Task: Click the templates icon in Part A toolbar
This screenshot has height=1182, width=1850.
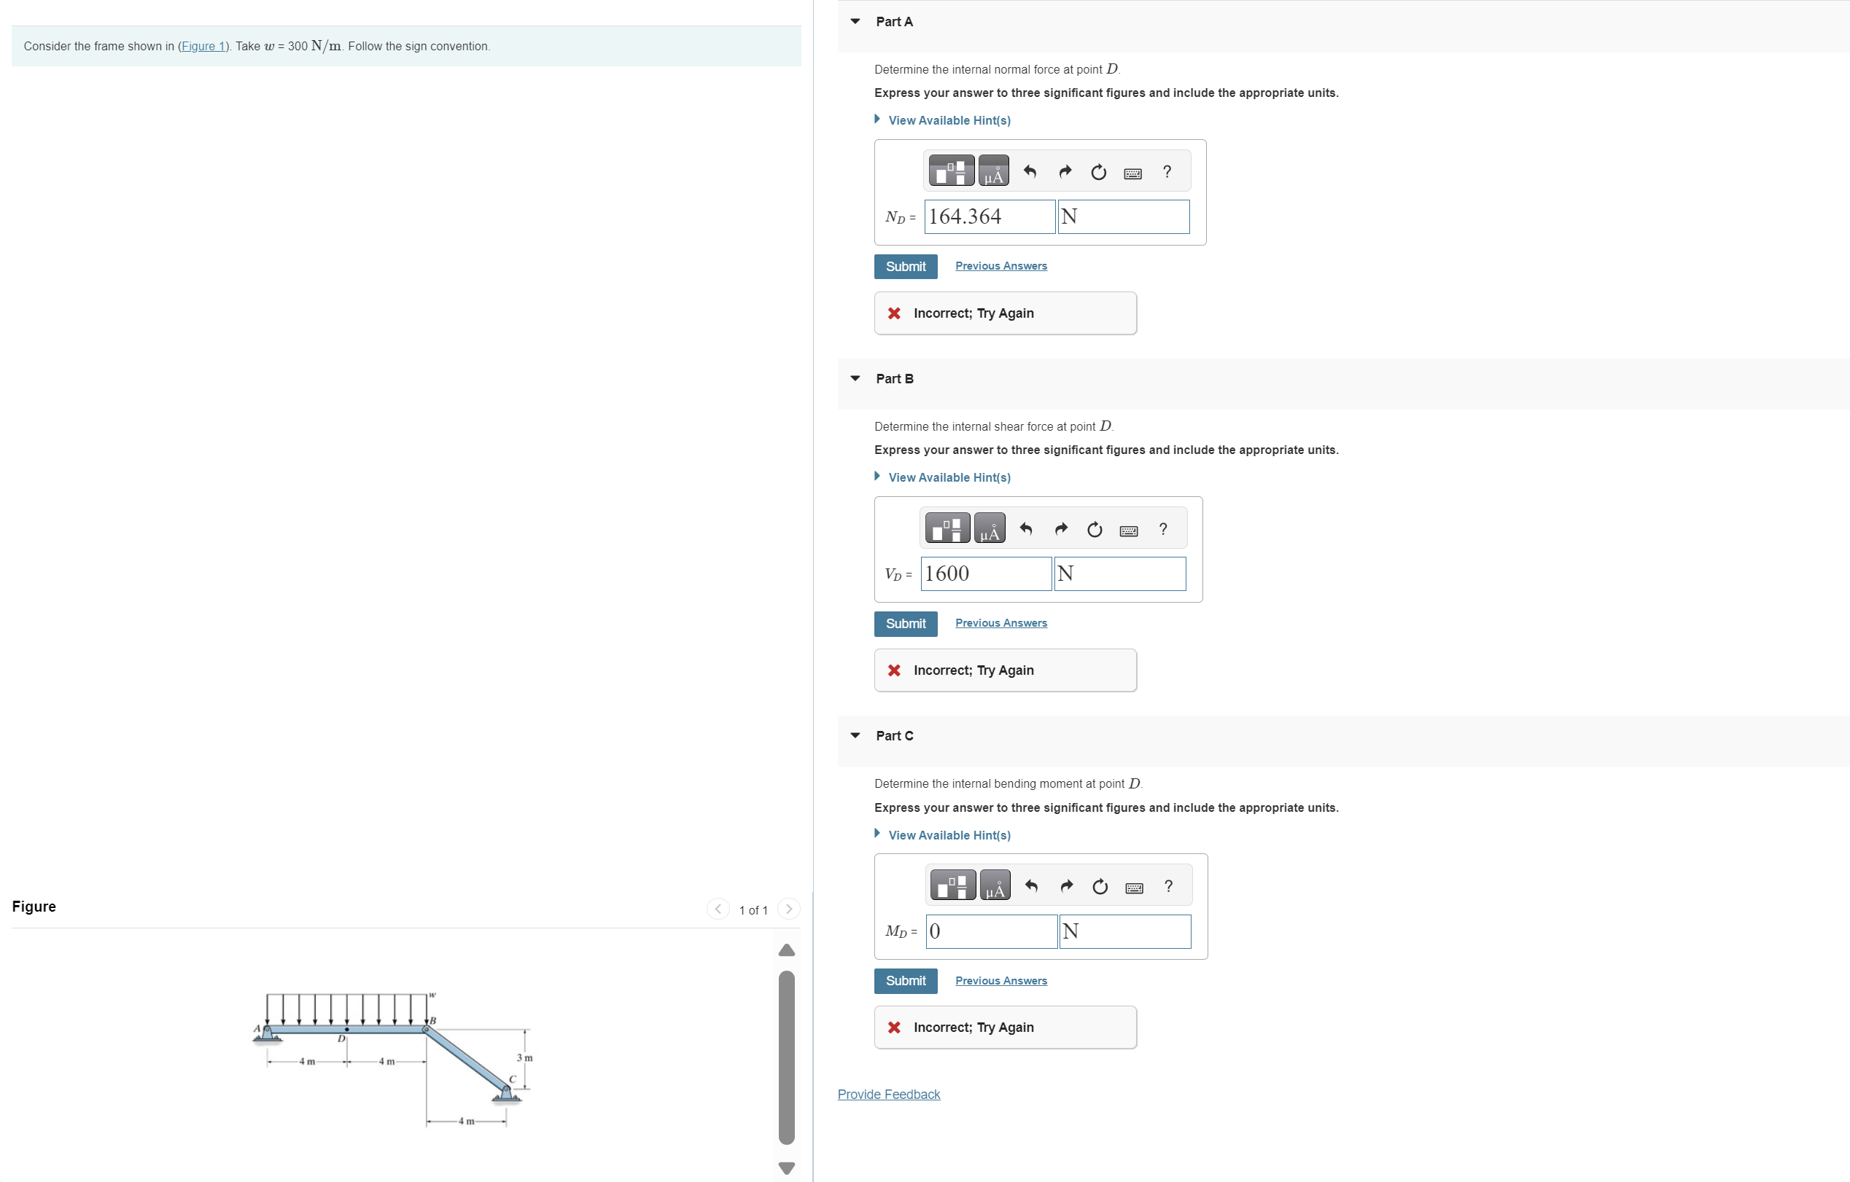Action: click(x=951, y=171)
